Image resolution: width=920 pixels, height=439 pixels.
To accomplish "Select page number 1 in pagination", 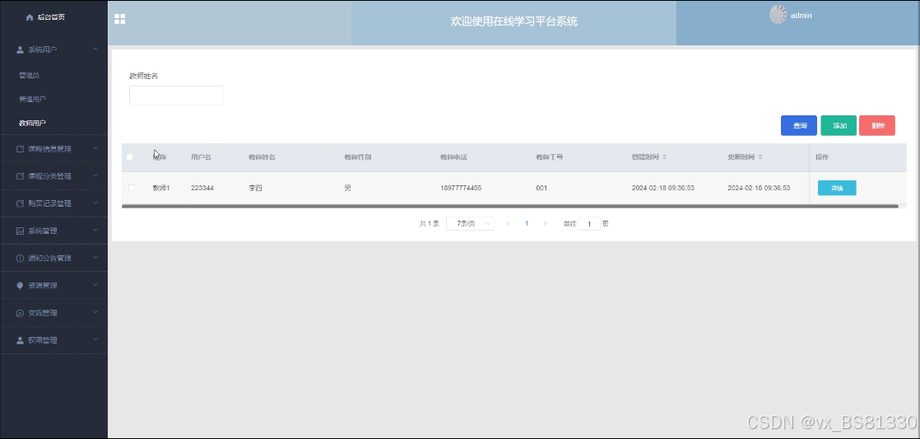I will [x=527, y=223].
